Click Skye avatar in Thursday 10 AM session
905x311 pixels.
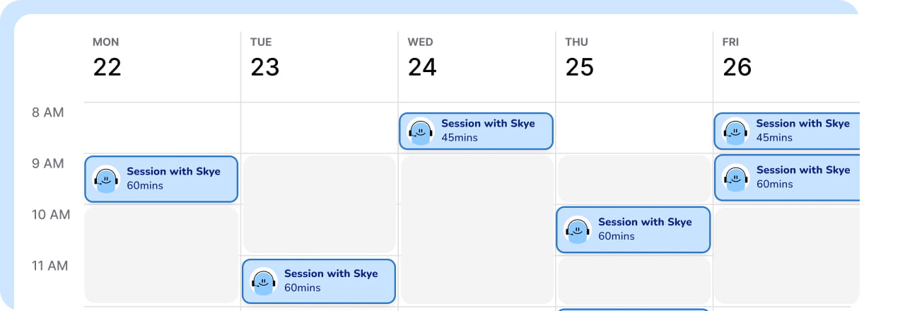578,229
